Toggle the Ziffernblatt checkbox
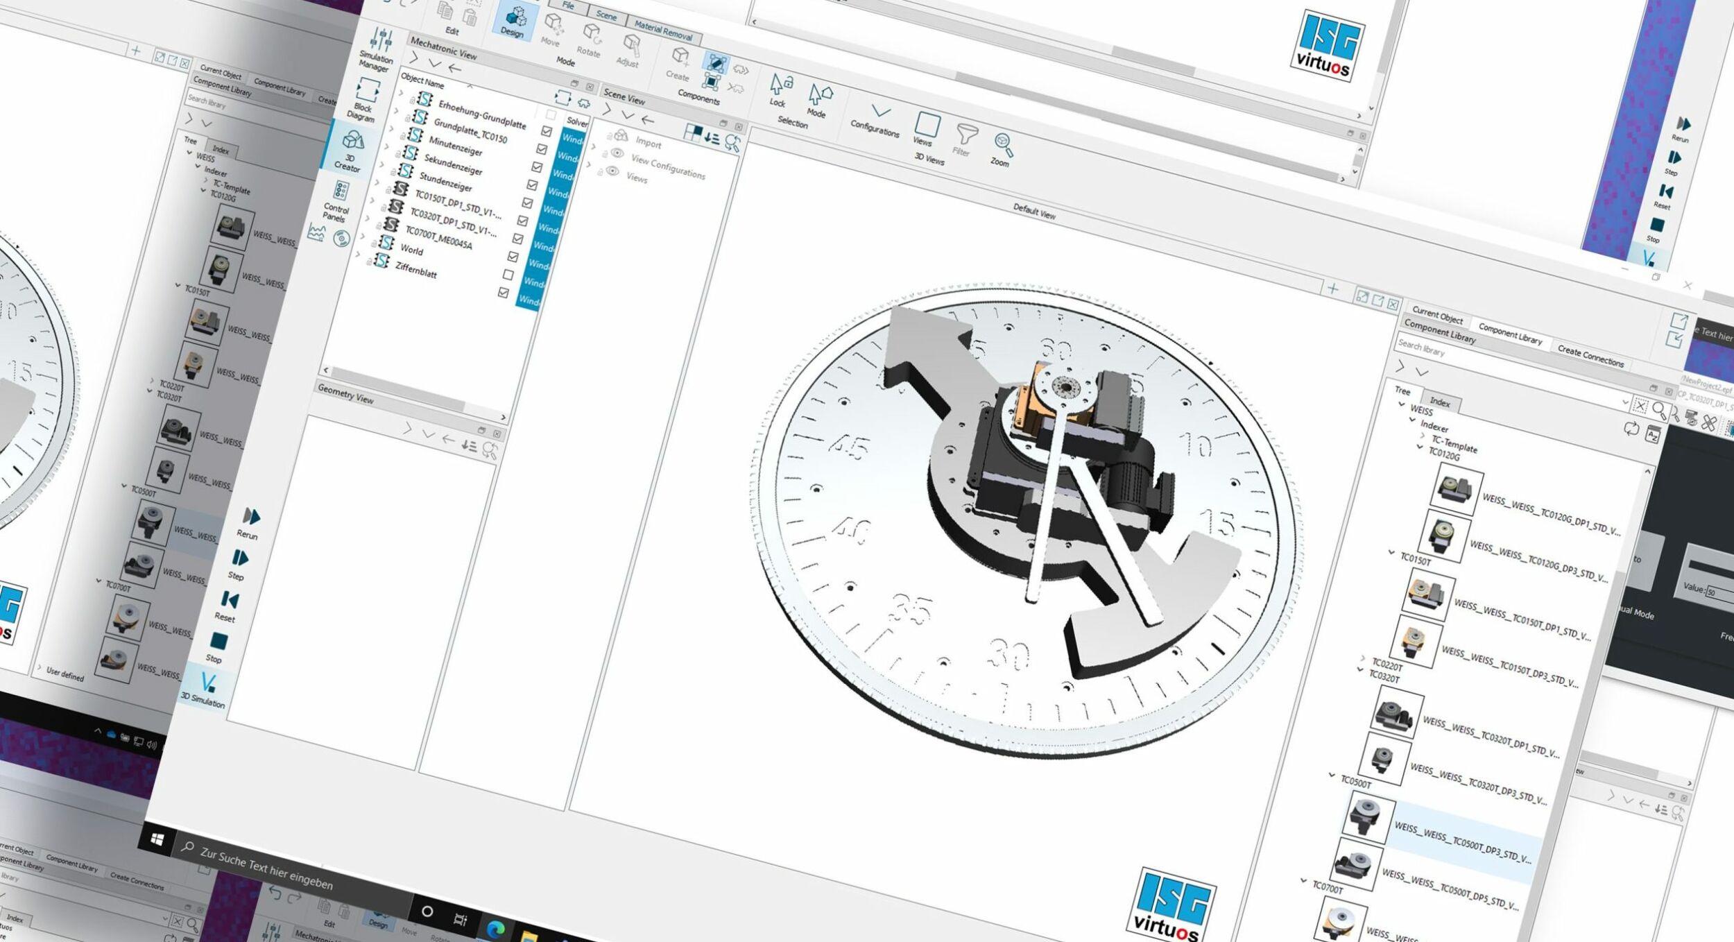Image resolution: width=1734 pixels, height=942 pixels. click(504, 293)
